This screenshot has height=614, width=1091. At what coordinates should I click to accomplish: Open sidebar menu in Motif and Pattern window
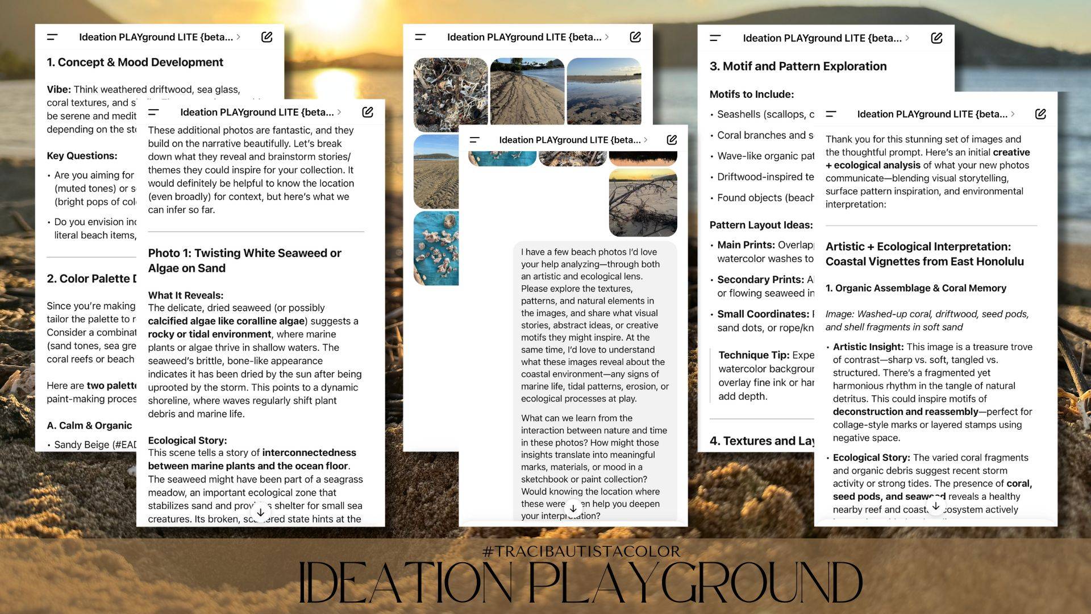(x=715, y=38)
